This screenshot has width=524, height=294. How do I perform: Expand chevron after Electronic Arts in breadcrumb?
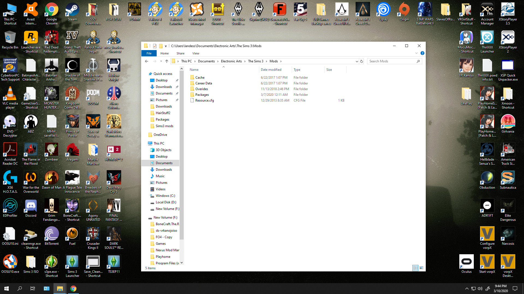tap(245, 61)
